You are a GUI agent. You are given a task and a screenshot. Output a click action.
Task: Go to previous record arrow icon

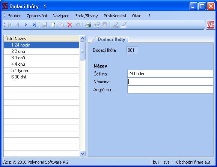tap(18, 25)
